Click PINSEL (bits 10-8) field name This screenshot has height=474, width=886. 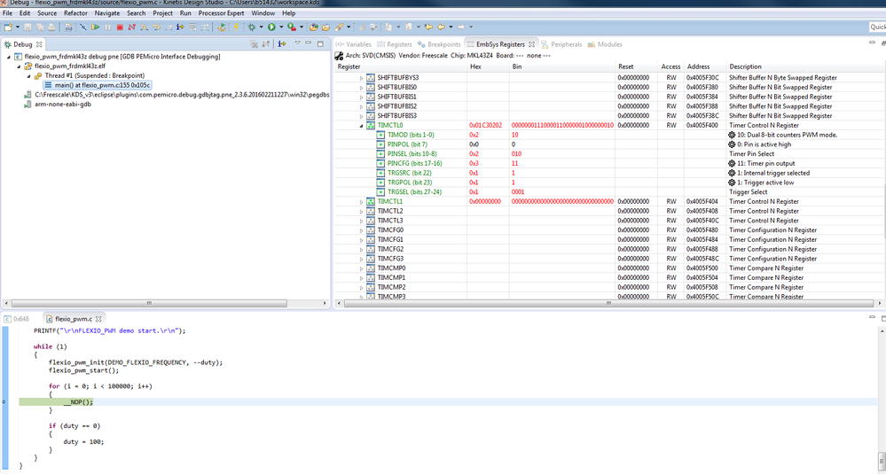[x=412, y=154]
